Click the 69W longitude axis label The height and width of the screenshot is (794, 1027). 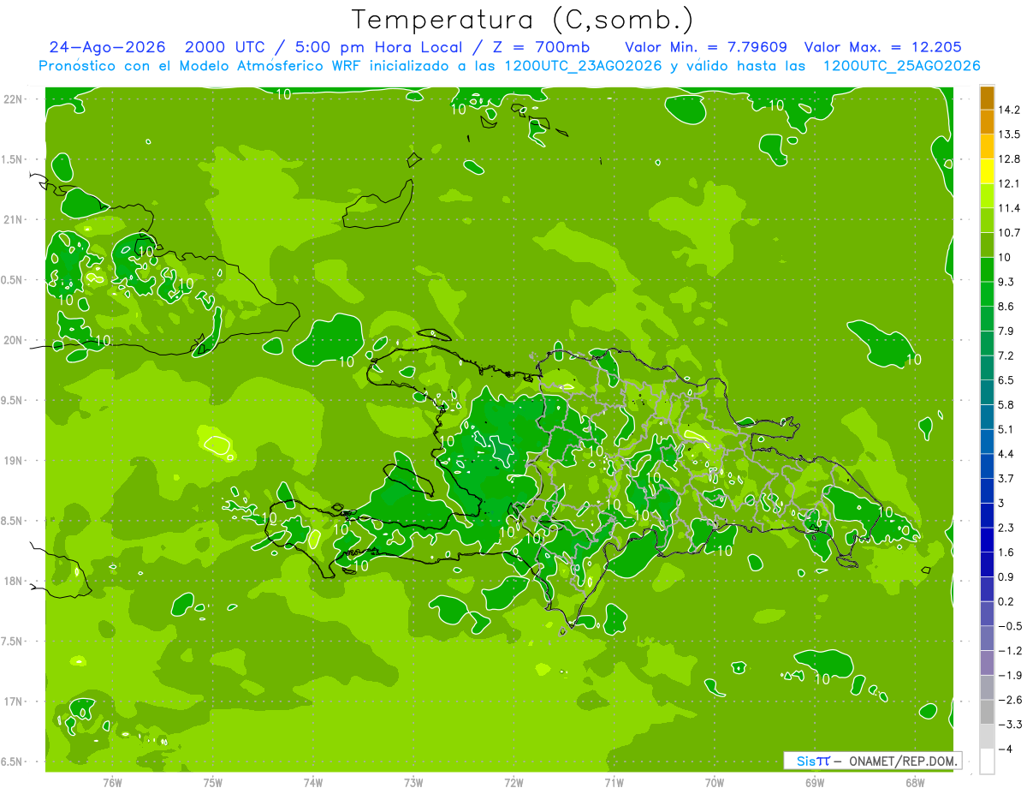[814, 782]
